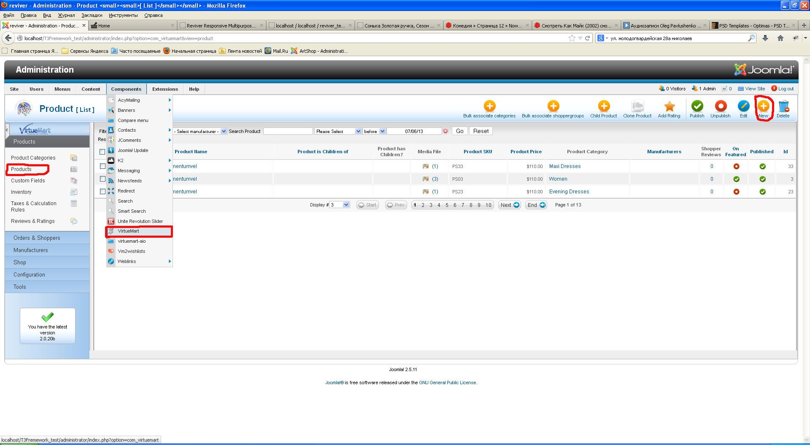Screen dimensions: 810x445
Task: Click bookmark star in address bar
Action: [572, 38]
